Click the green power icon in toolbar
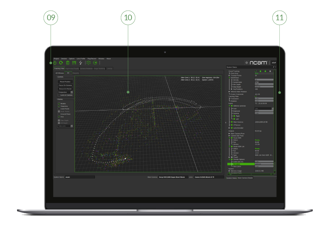332x243 pixels. [x=55, y=62]
